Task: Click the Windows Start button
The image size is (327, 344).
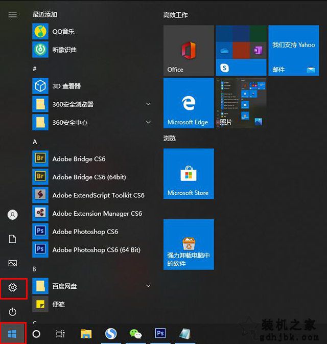Action: [x=12, y=334]
